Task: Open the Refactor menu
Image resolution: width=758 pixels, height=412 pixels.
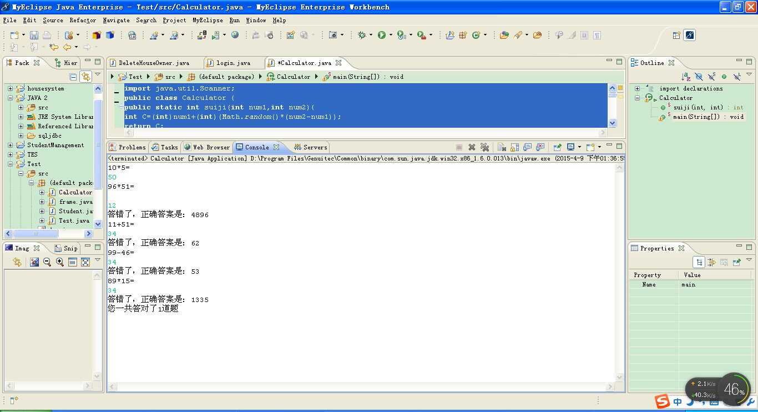Action: coord(83,20)
